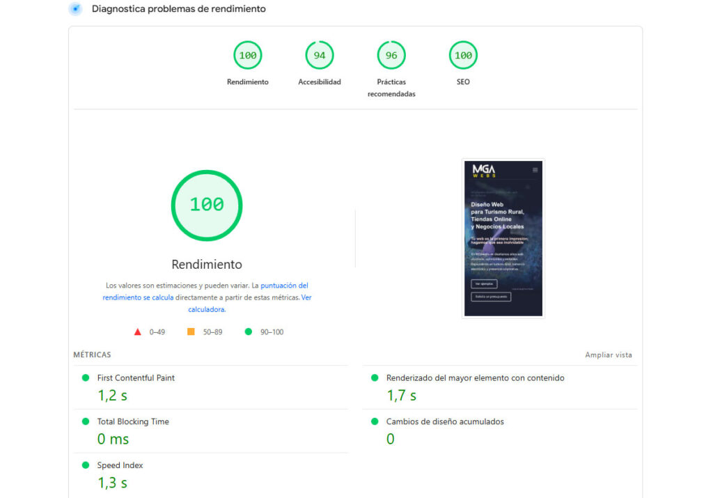713x498 pixels.
Task: Expand the First Contentful Paint metric row
Action: 136,378
